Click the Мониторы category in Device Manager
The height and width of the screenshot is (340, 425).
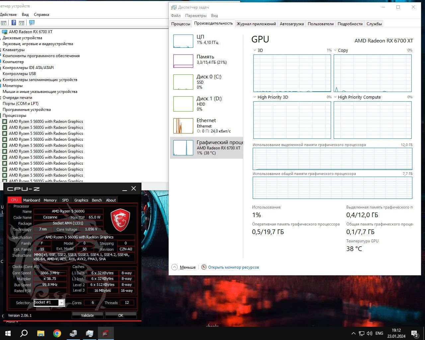pyautogui.click(x=13, y=86)
